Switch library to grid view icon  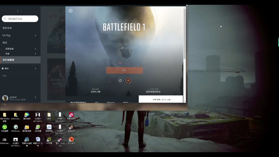[x=61, y=11]
